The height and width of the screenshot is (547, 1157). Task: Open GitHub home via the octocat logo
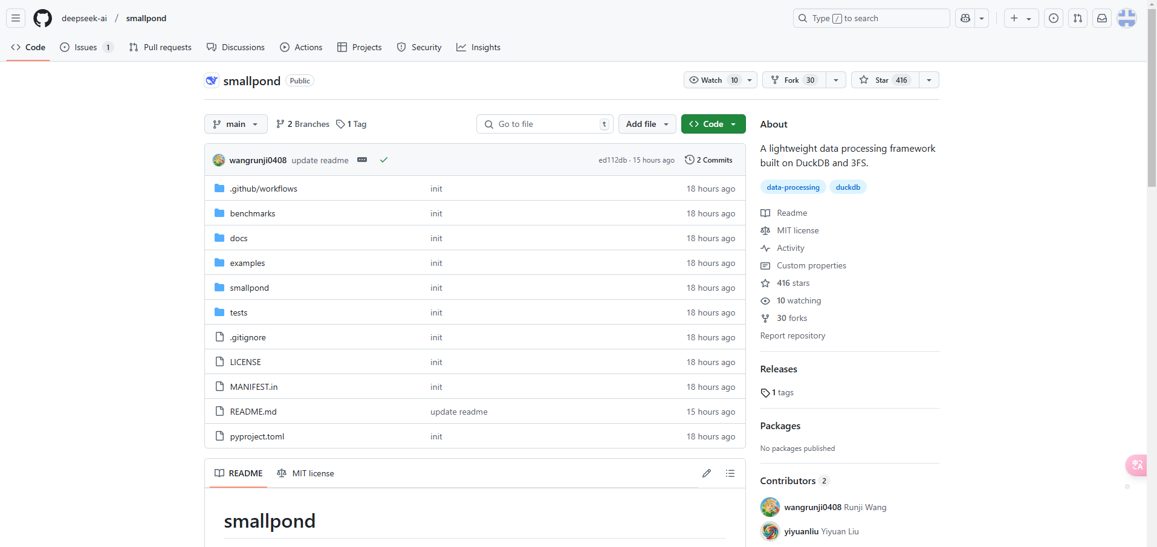tap(42, 18)
